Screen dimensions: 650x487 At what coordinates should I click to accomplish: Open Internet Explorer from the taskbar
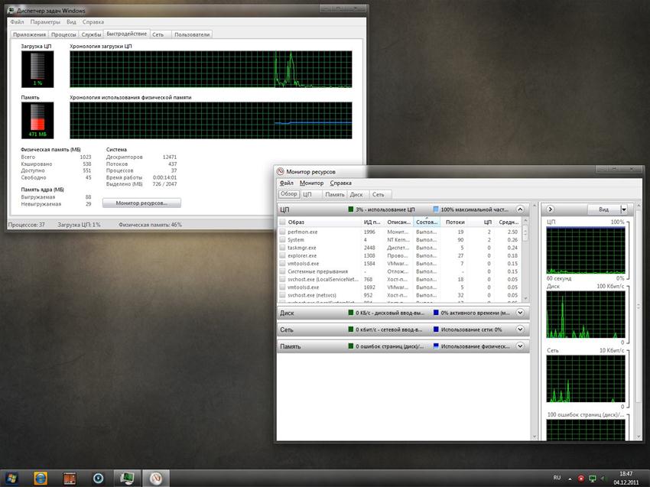(40, 478)
